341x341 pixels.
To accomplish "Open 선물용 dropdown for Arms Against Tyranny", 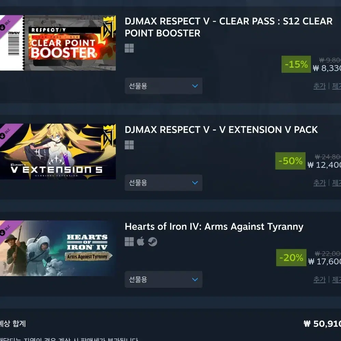I will 164,279.
